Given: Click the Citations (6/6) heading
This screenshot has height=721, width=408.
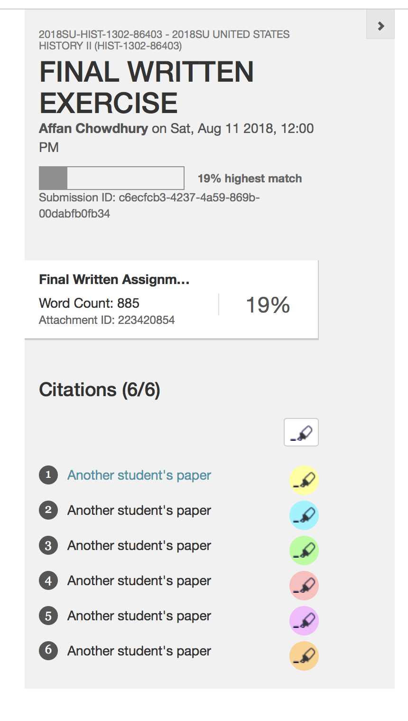Looking at the screenshot, I should pyautogui.click(x=100, y=390).
